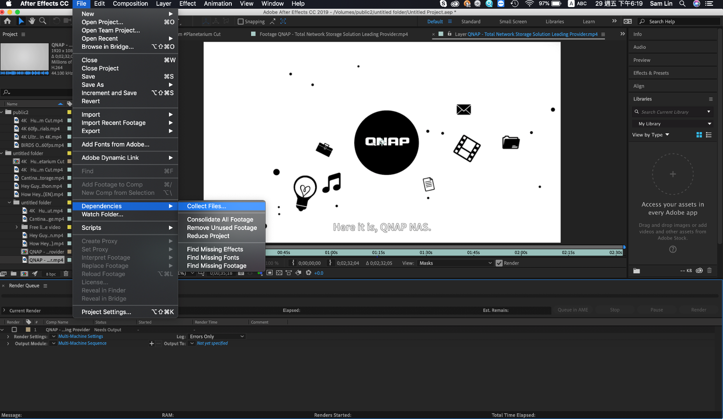This screenshot has width=723, height=419.
Task: Expand Output Module disclosure arrow
Action: click(x=8, y=344)
